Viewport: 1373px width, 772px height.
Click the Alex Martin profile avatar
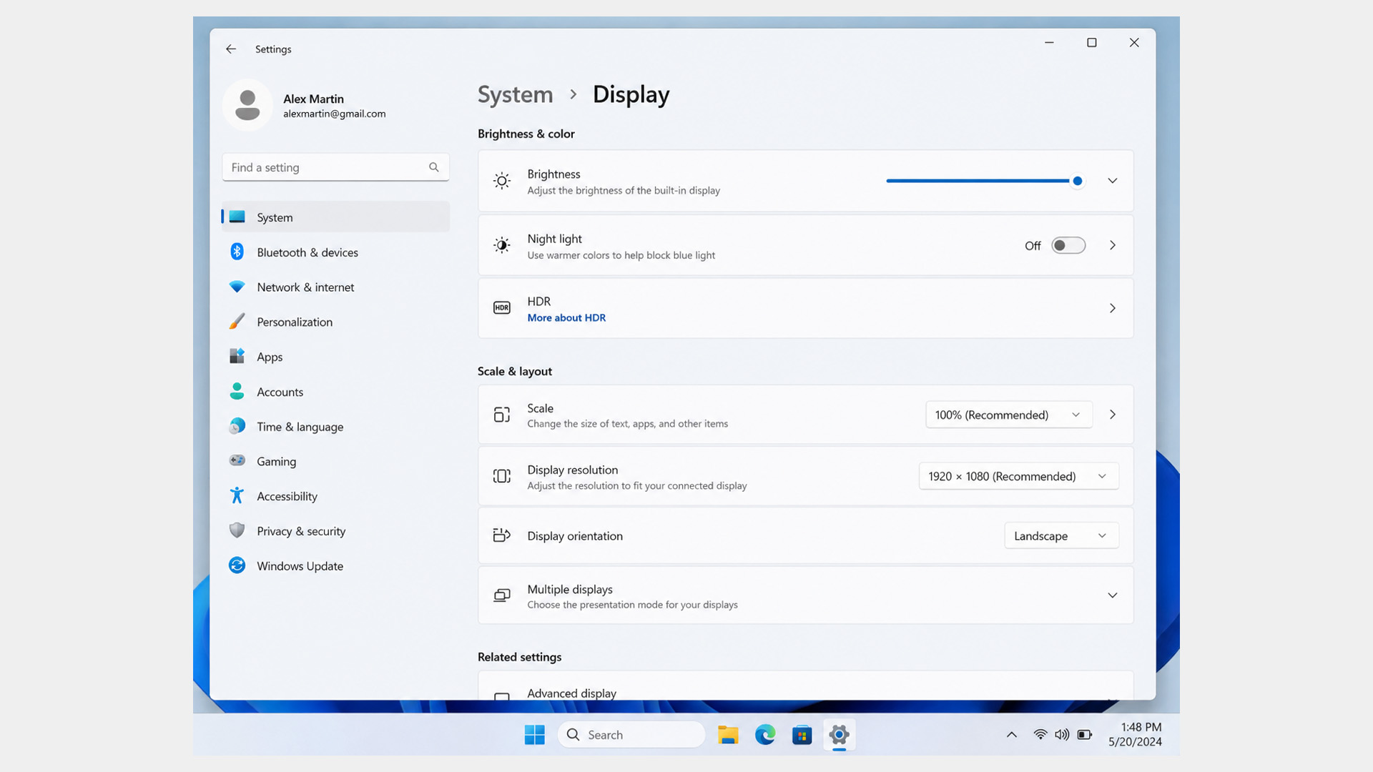pos(247,105)
